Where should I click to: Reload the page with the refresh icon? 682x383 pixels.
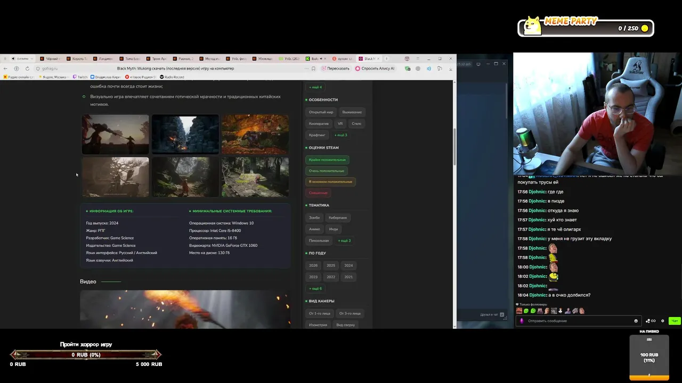tap(27, 69)
